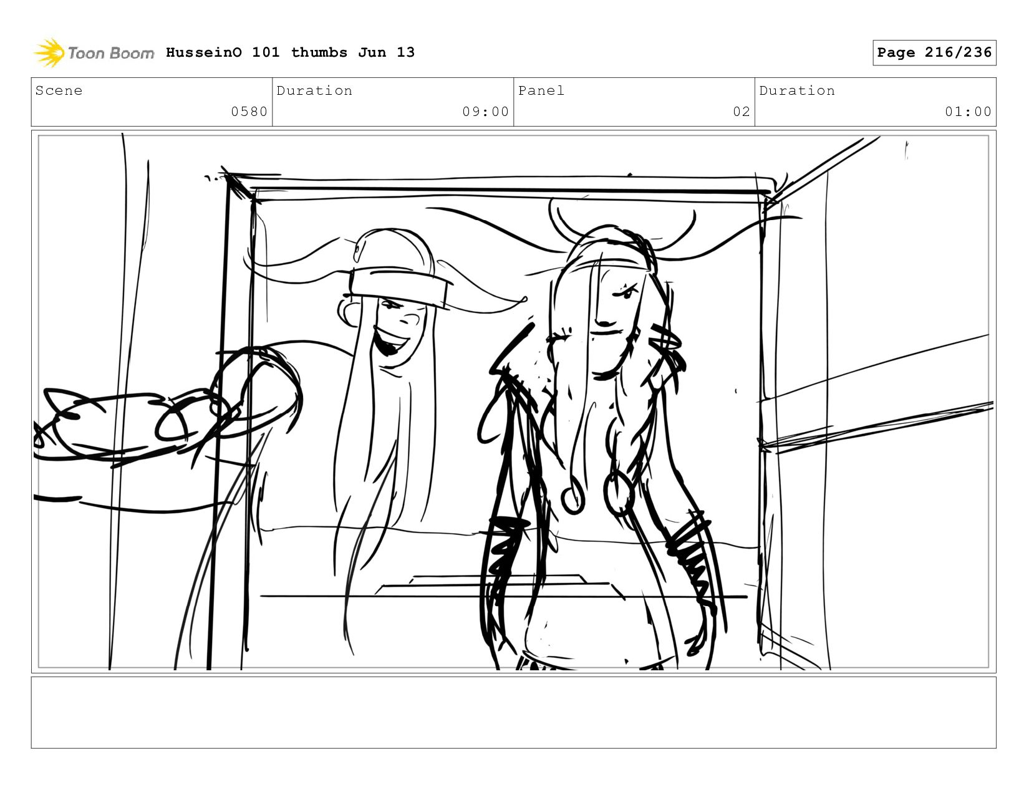
Task: Select scene number '0580'
Action: (x=249, y=112)
